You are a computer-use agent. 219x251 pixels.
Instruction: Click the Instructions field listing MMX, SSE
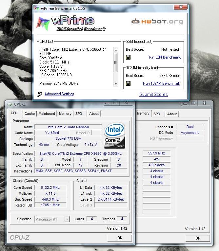(81, 171)
